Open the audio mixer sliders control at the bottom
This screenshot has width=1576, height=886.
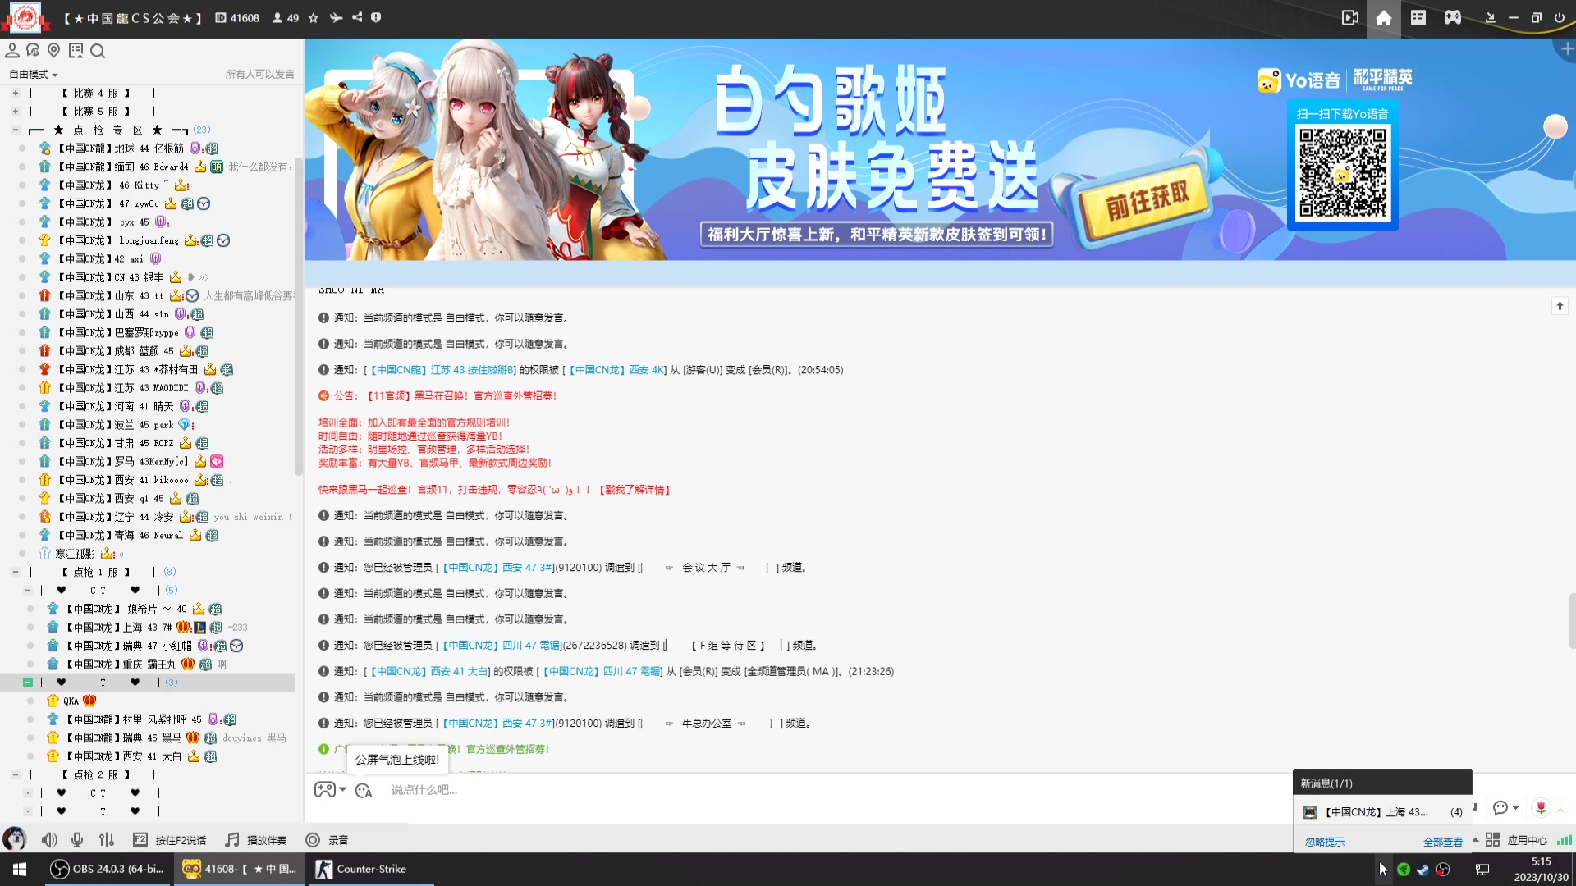107,840
